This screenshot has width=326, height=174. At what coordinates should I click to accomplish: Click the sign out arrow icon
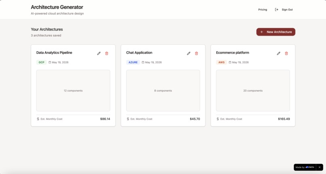tap(277, 10)
